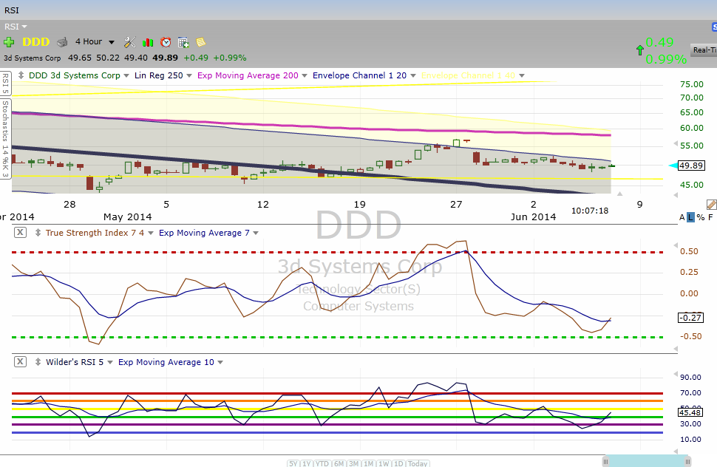Click the bar chart style icon
Screen dimensions: 717x467
coord(148,43)
